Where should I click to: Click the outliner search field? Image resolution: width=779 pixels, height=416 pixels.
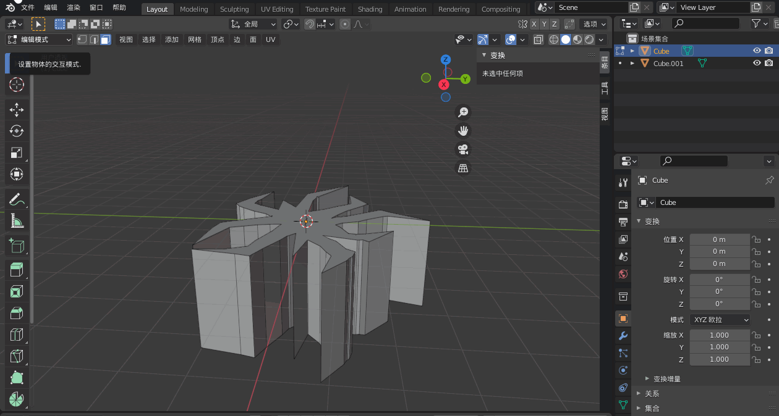click(705, 23)
